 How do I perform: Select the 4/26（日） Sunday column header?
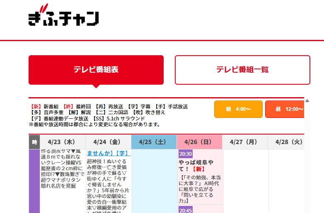pos(199,142)
